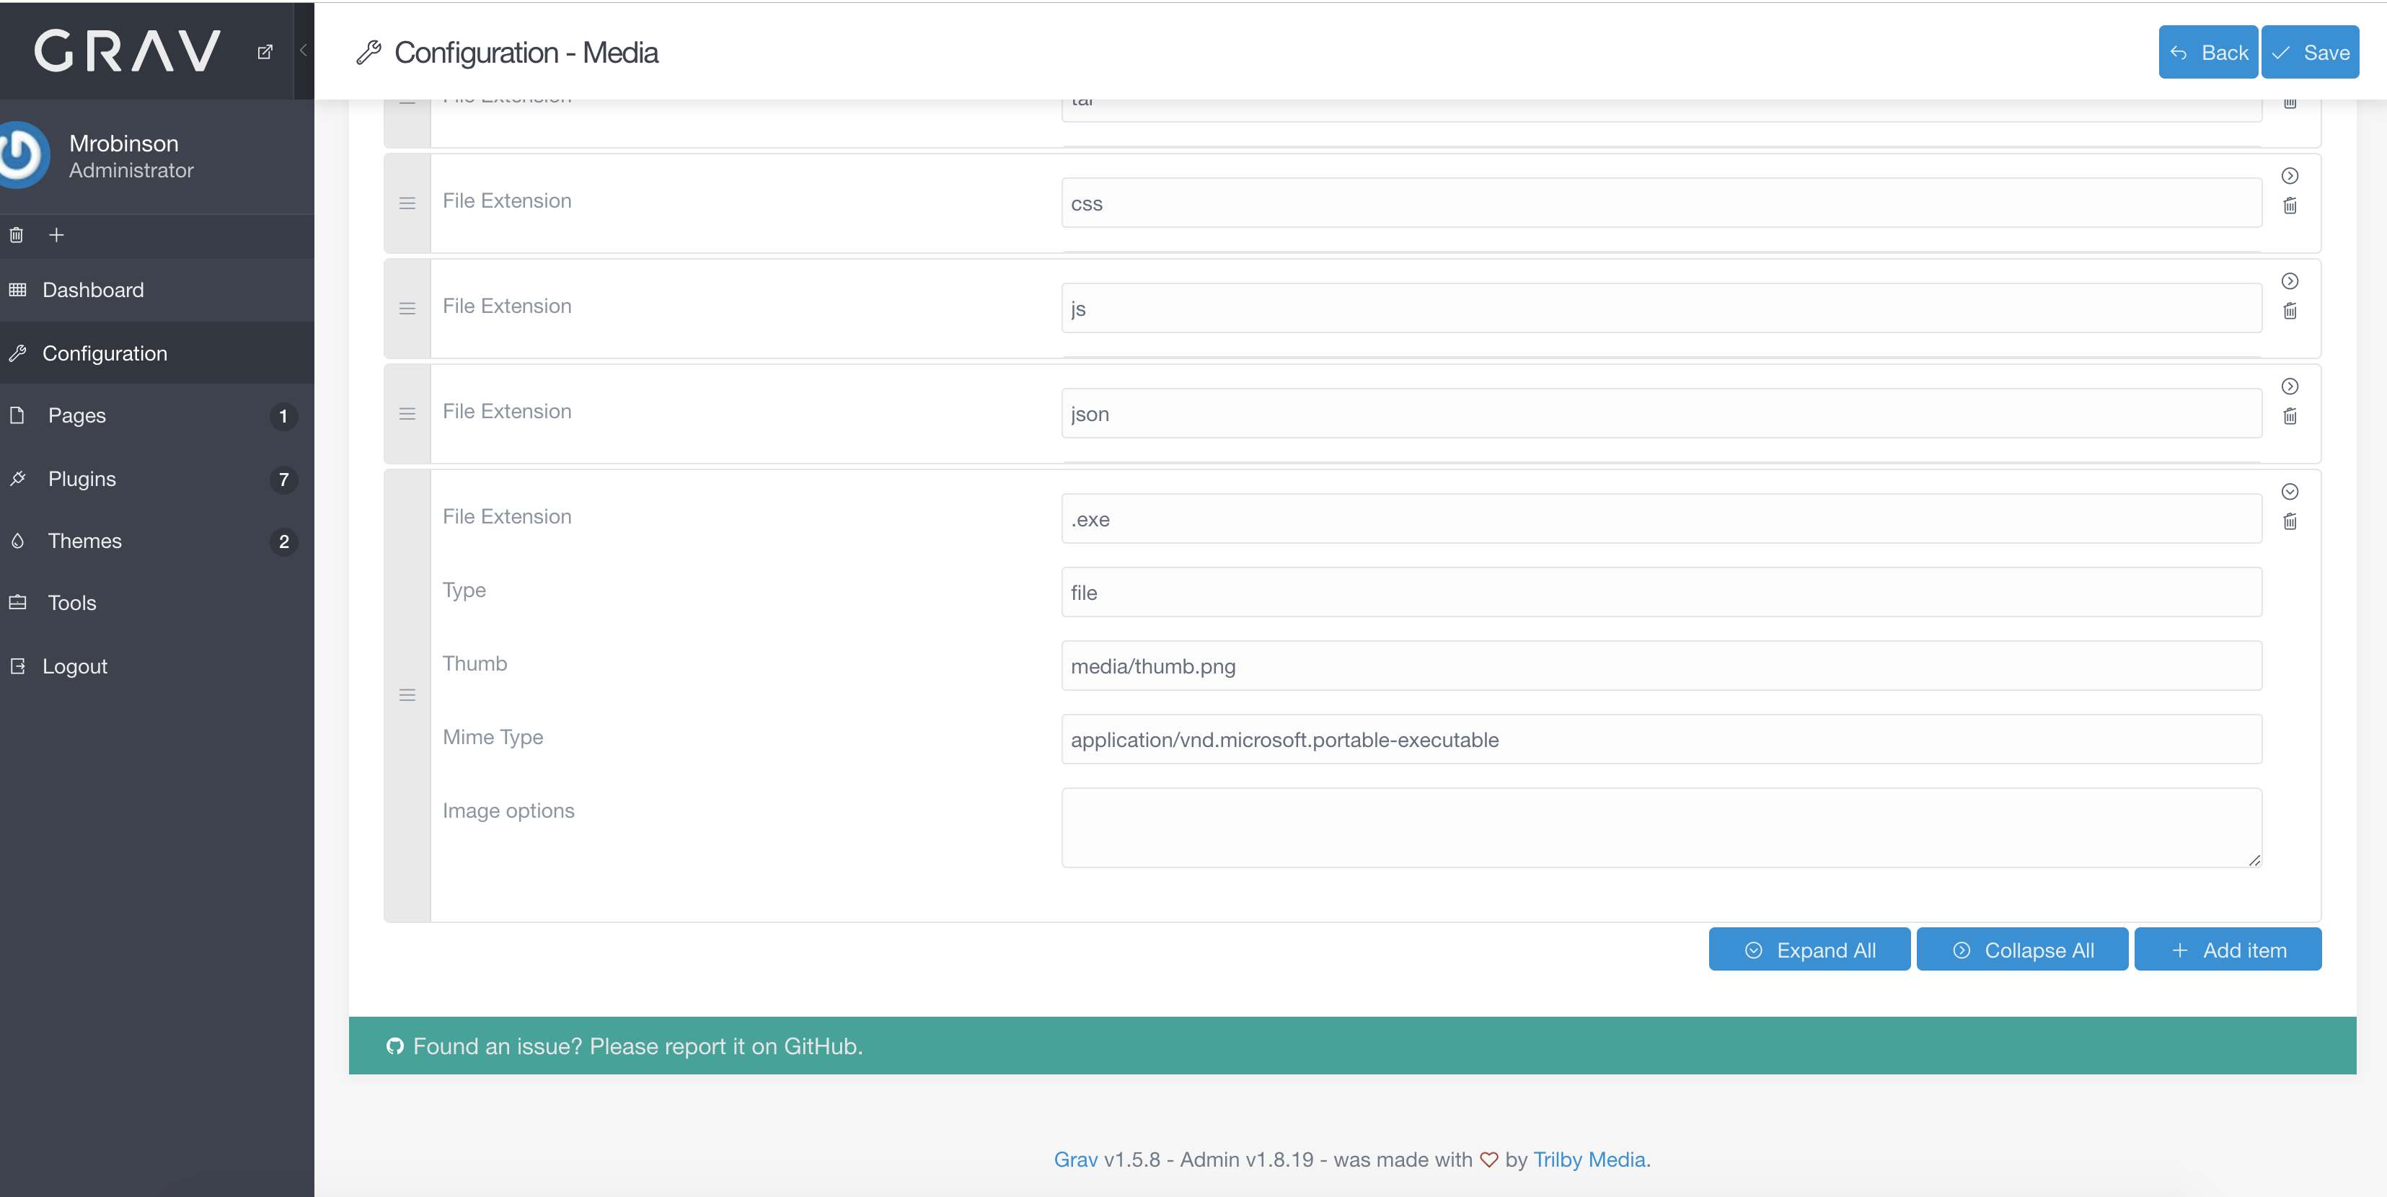Click the Grav link in the footer
Viewport: 2387px width, 1197px height.
click(x=1075, y=1160)
